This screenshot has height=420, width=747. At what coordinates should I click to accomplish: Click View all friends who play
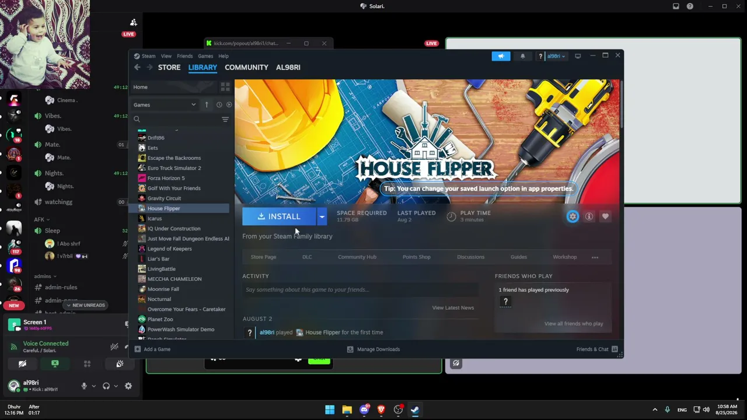[x=574, y=324]
